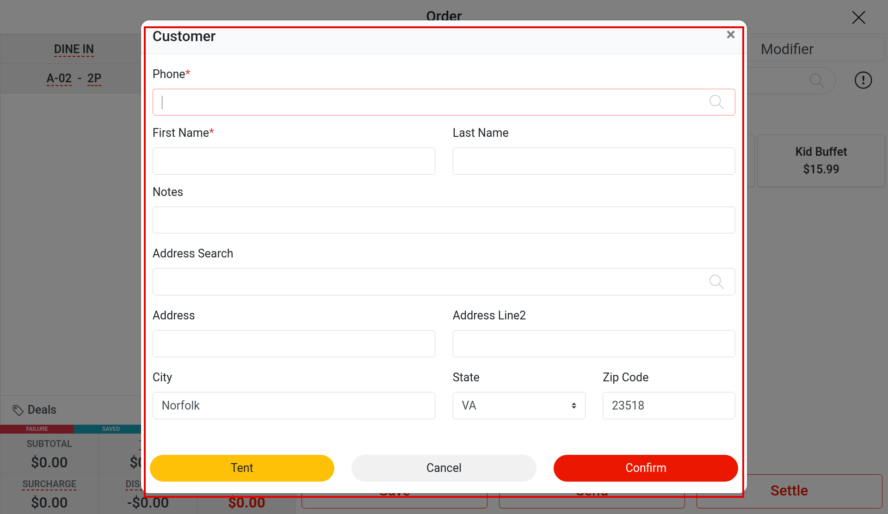Click the FAILURE status tab
888x514 pixels.
pyautogui.click(x=37, y=429)
